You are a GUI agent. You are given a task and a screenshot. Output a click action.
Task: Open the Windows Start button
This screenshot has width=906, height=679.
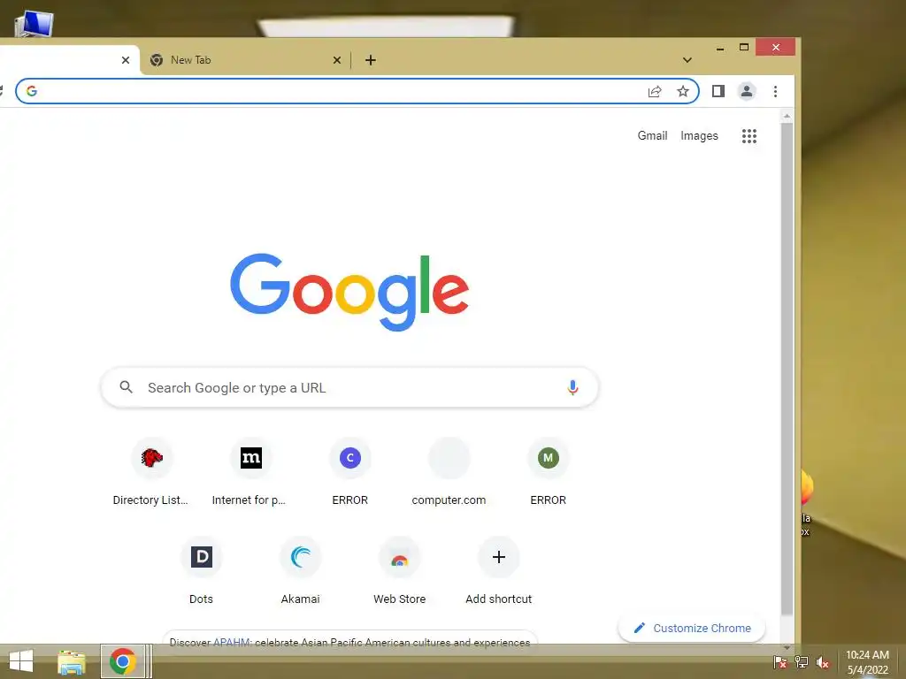(x=21, y=661)
